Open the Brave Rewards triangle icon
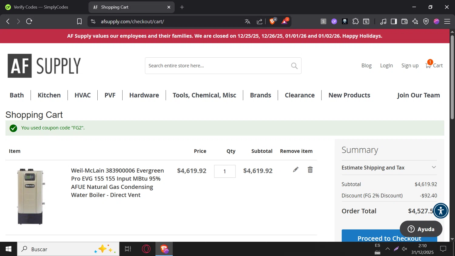The height and width of the screenshot is (256, 455). tap(285, 21)
